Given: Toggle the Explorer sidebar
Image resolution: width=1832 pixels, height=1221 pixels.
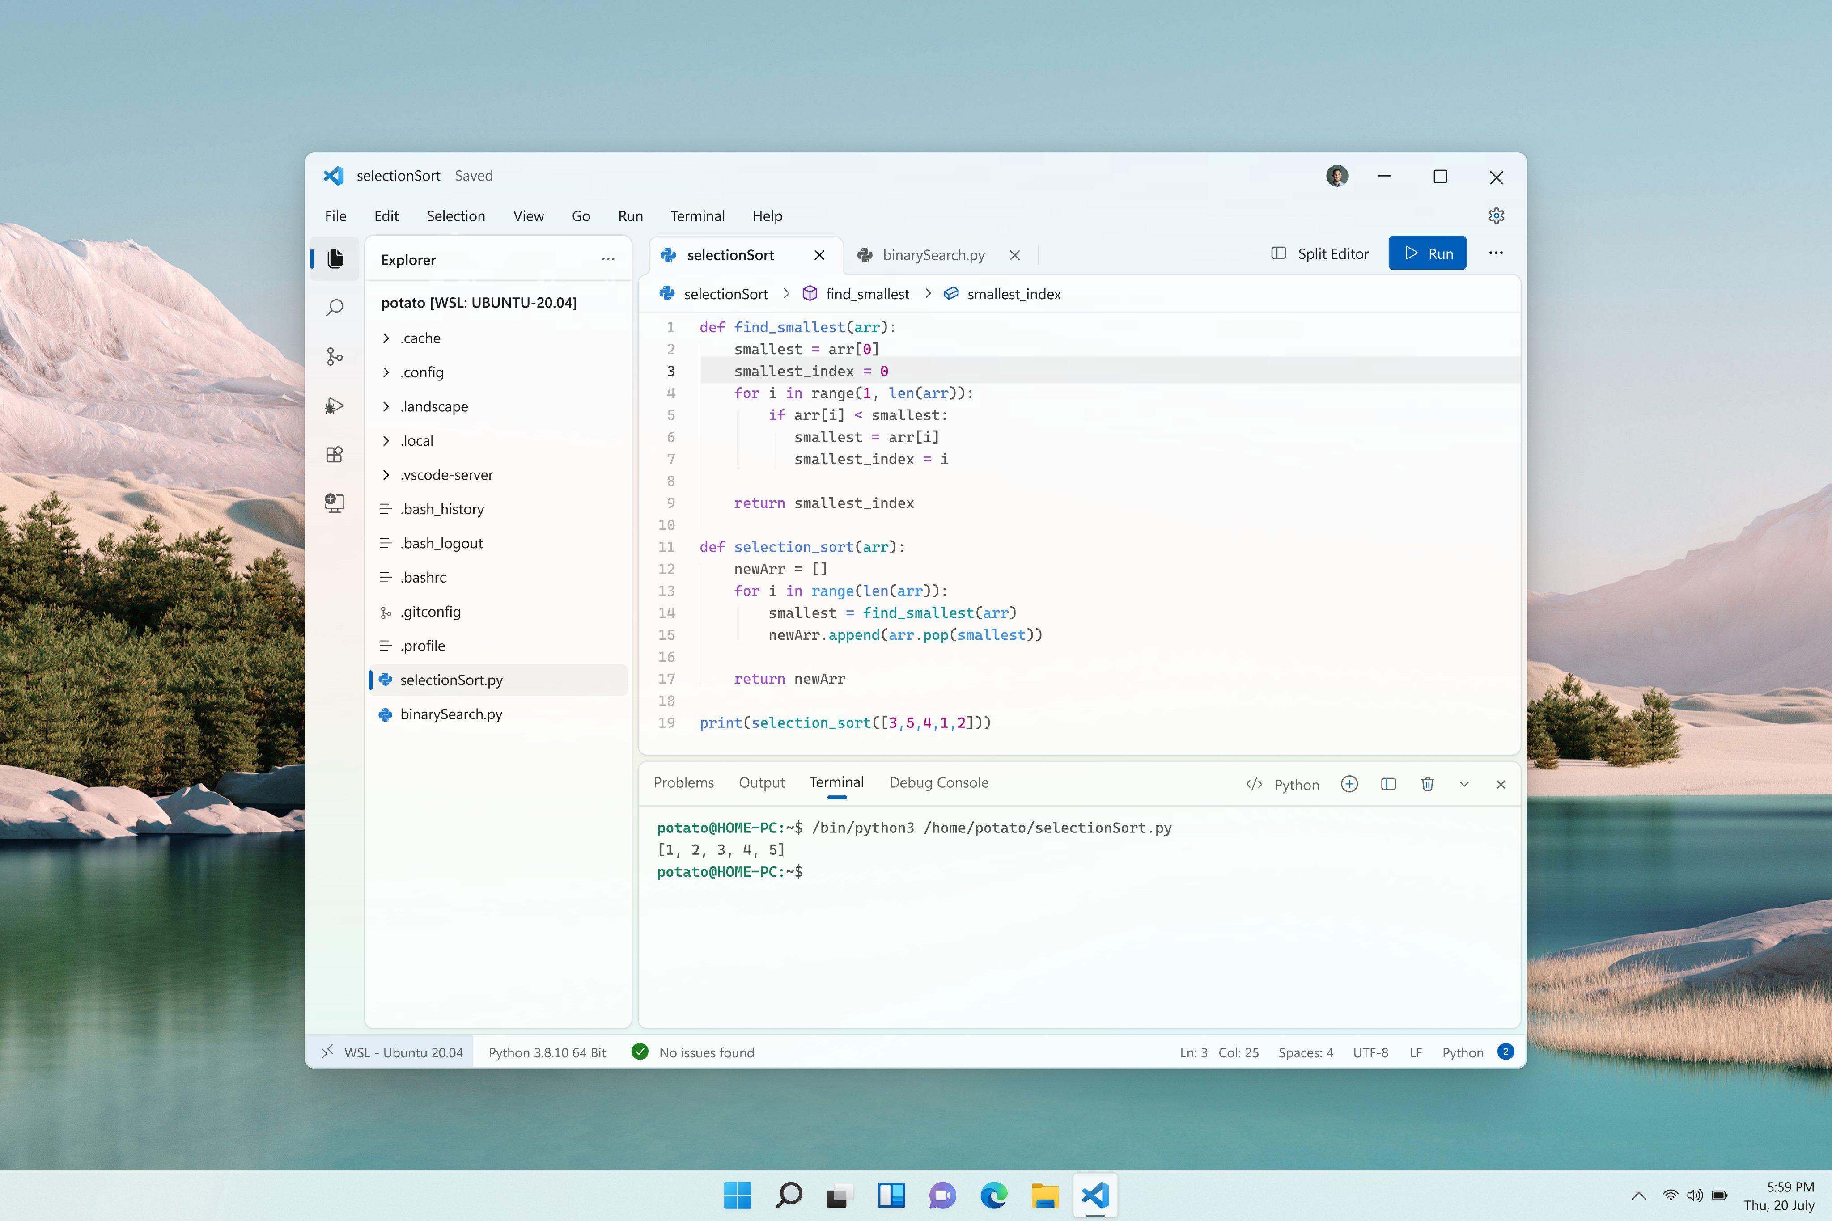Looking at the screenshot, I should [x=335, y=258].
